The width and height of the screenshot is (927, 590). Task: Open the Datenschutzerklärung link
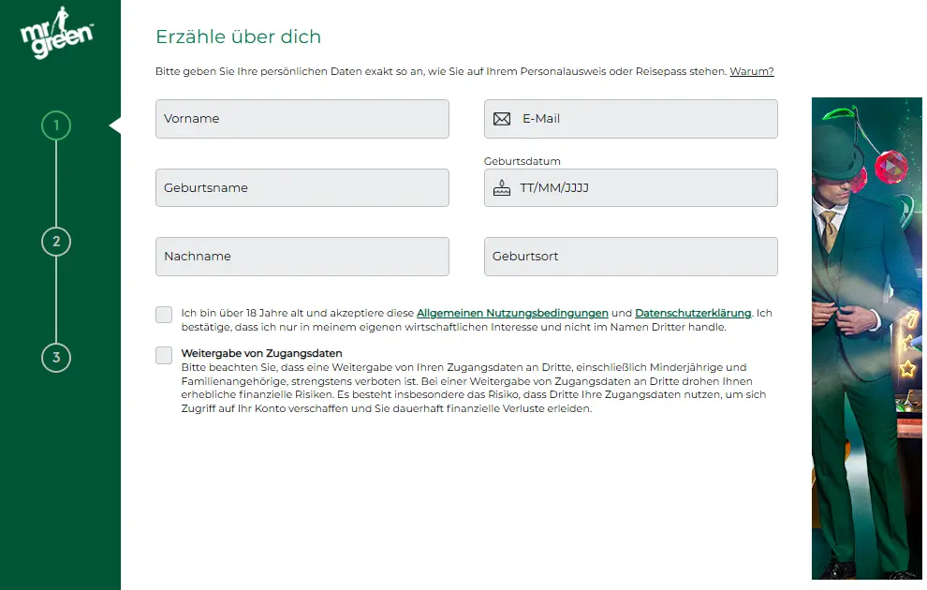(691, 313)
